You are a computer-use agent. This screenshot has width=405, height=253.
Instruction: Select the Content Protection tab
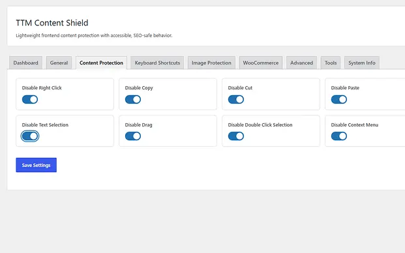coord(101,63)
